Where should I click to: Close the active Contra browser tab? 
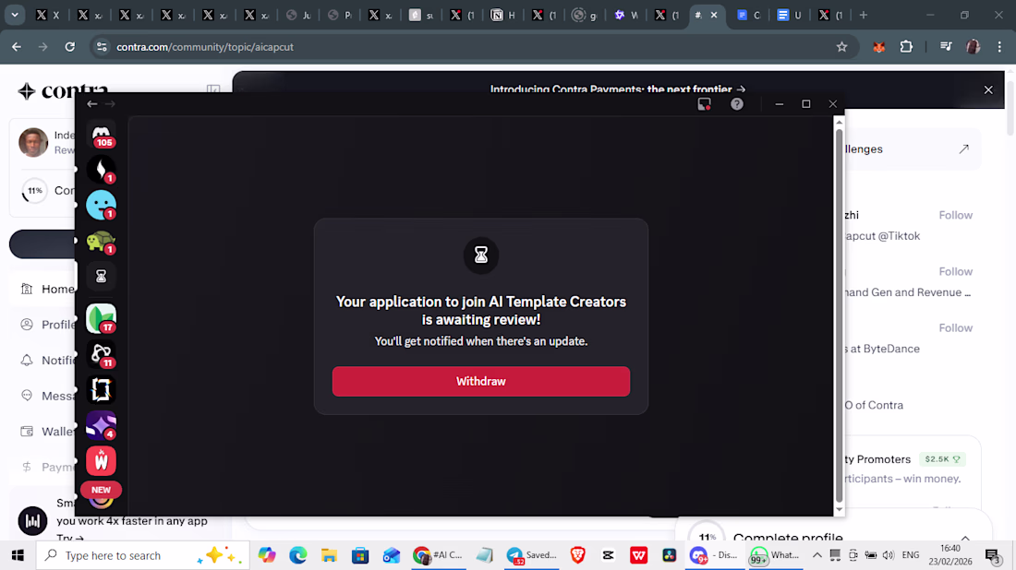(714, 15)
